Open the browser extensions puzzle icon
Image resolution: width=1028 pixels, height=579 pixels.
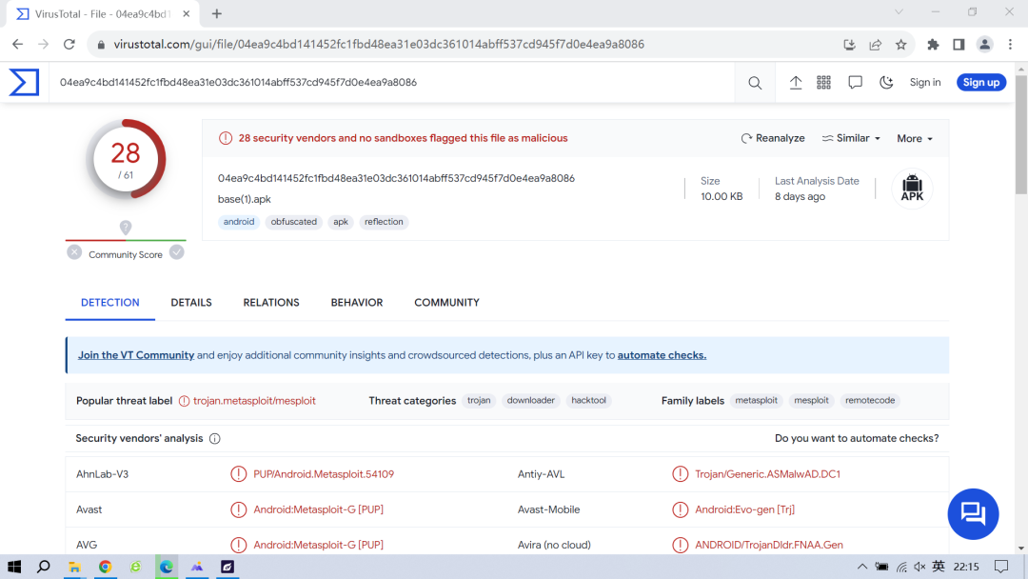click(x=933, y=45)
